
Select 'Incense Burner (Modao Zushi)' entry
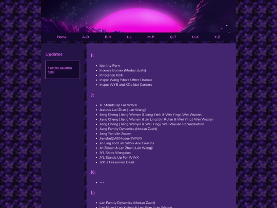[x=123, y=70]
